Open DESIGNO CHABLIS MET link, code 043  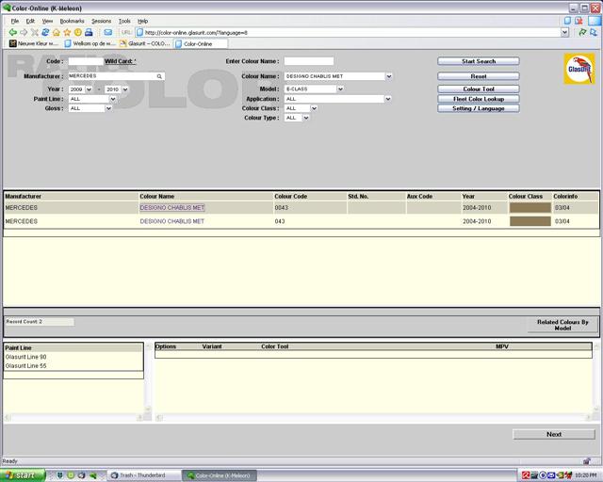click(x=171, y=221)
